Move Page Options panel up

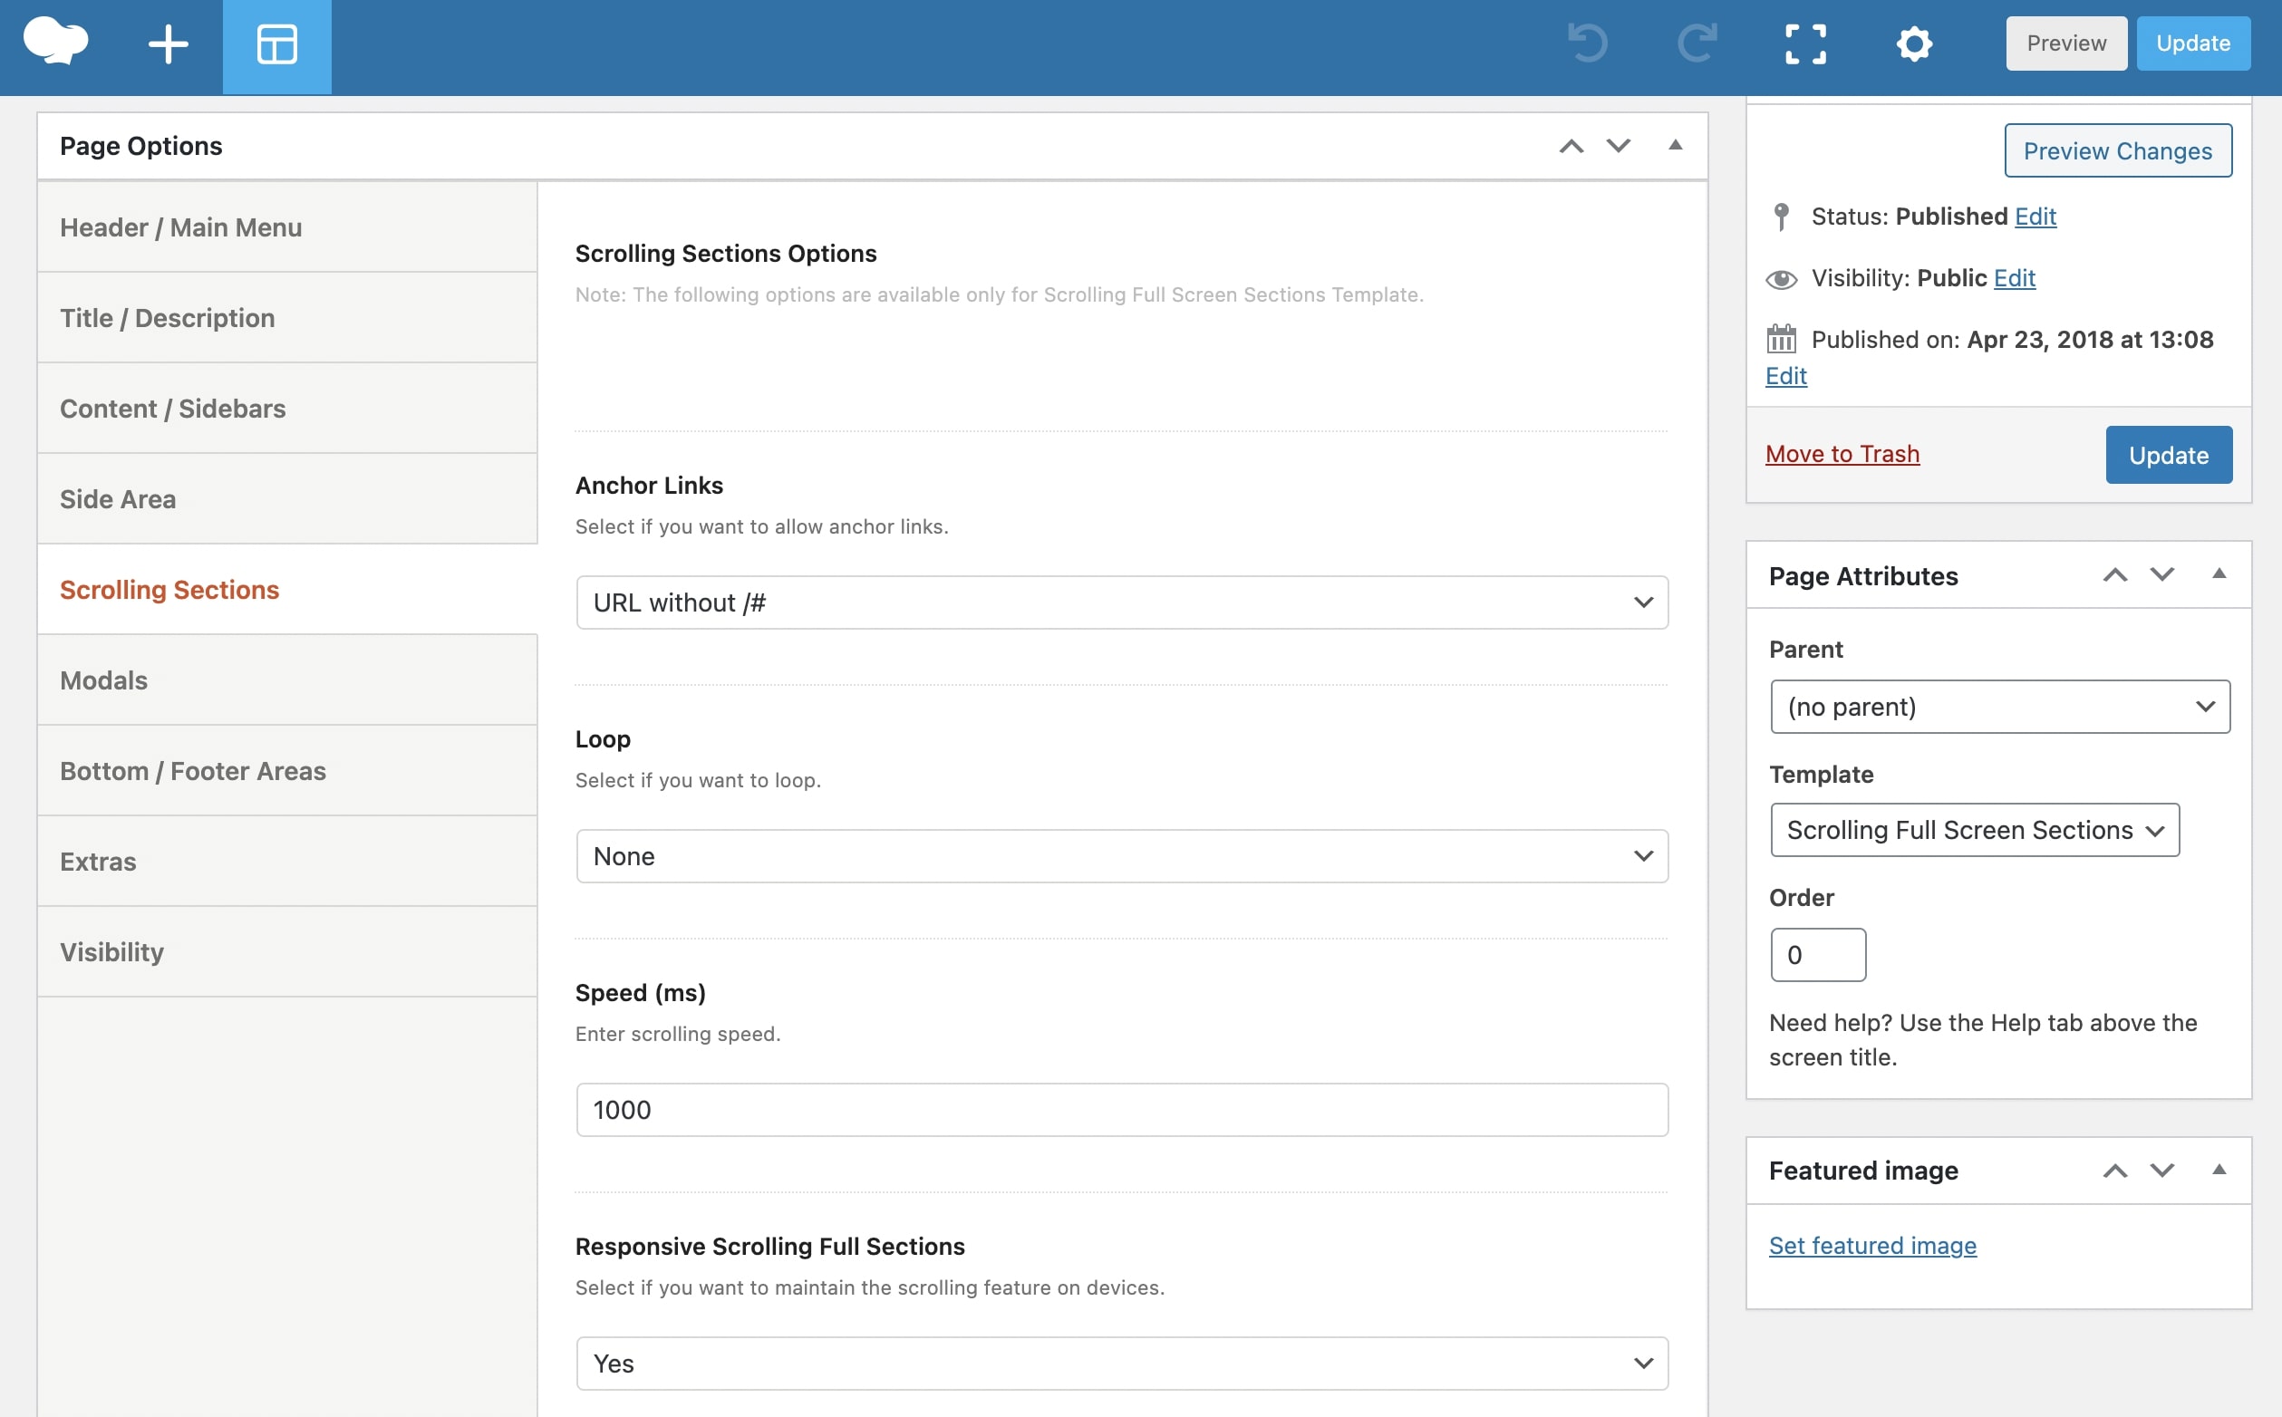1571,146
